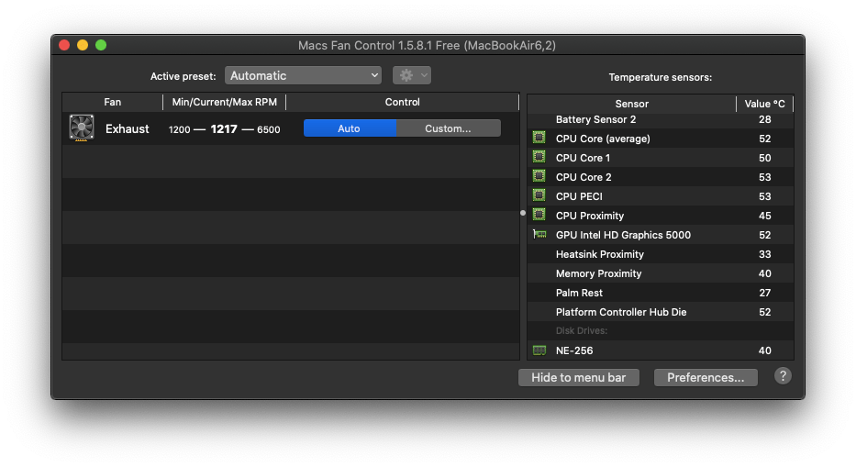The width and height of the screenshot is (856, 467).
Task: Click the Temperature sensors: heading
Action: (x=660, y=78)
